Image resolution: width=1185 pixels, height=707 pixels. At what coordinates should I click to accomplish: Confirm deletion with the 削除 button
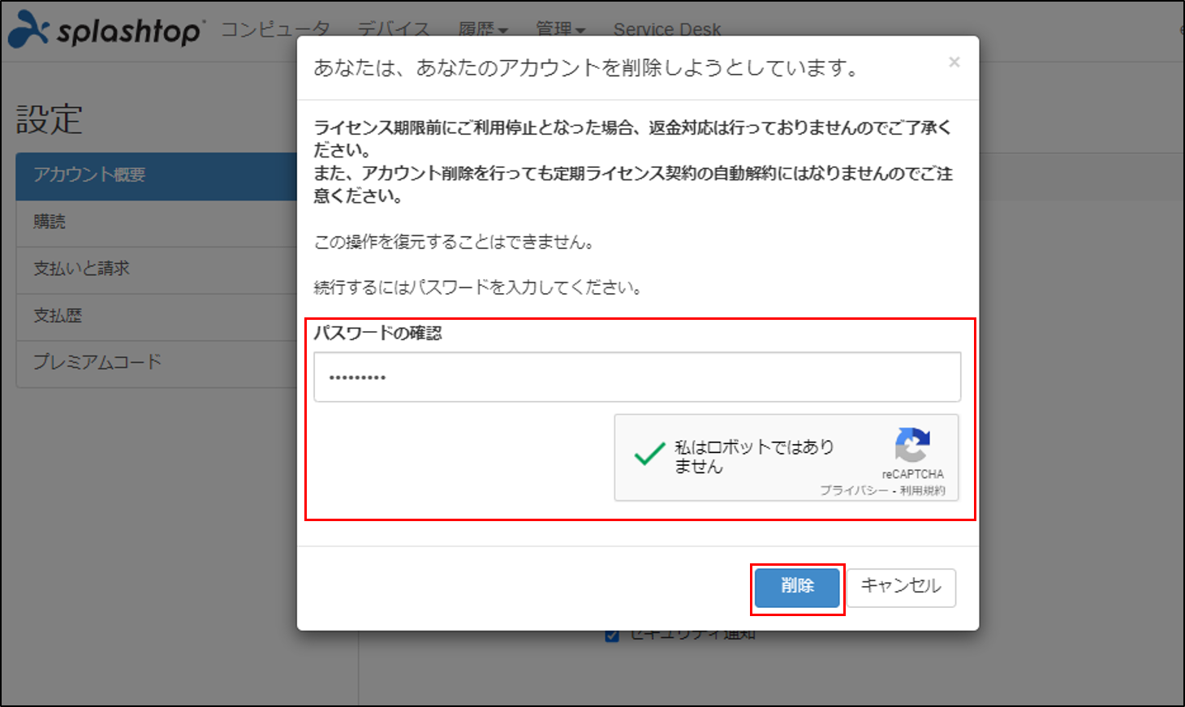click(x=797, y=587)
